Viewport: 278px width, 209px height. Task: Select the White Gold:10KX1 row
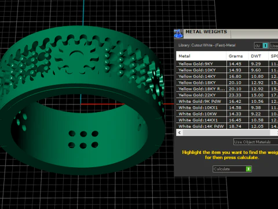(227, 107)
